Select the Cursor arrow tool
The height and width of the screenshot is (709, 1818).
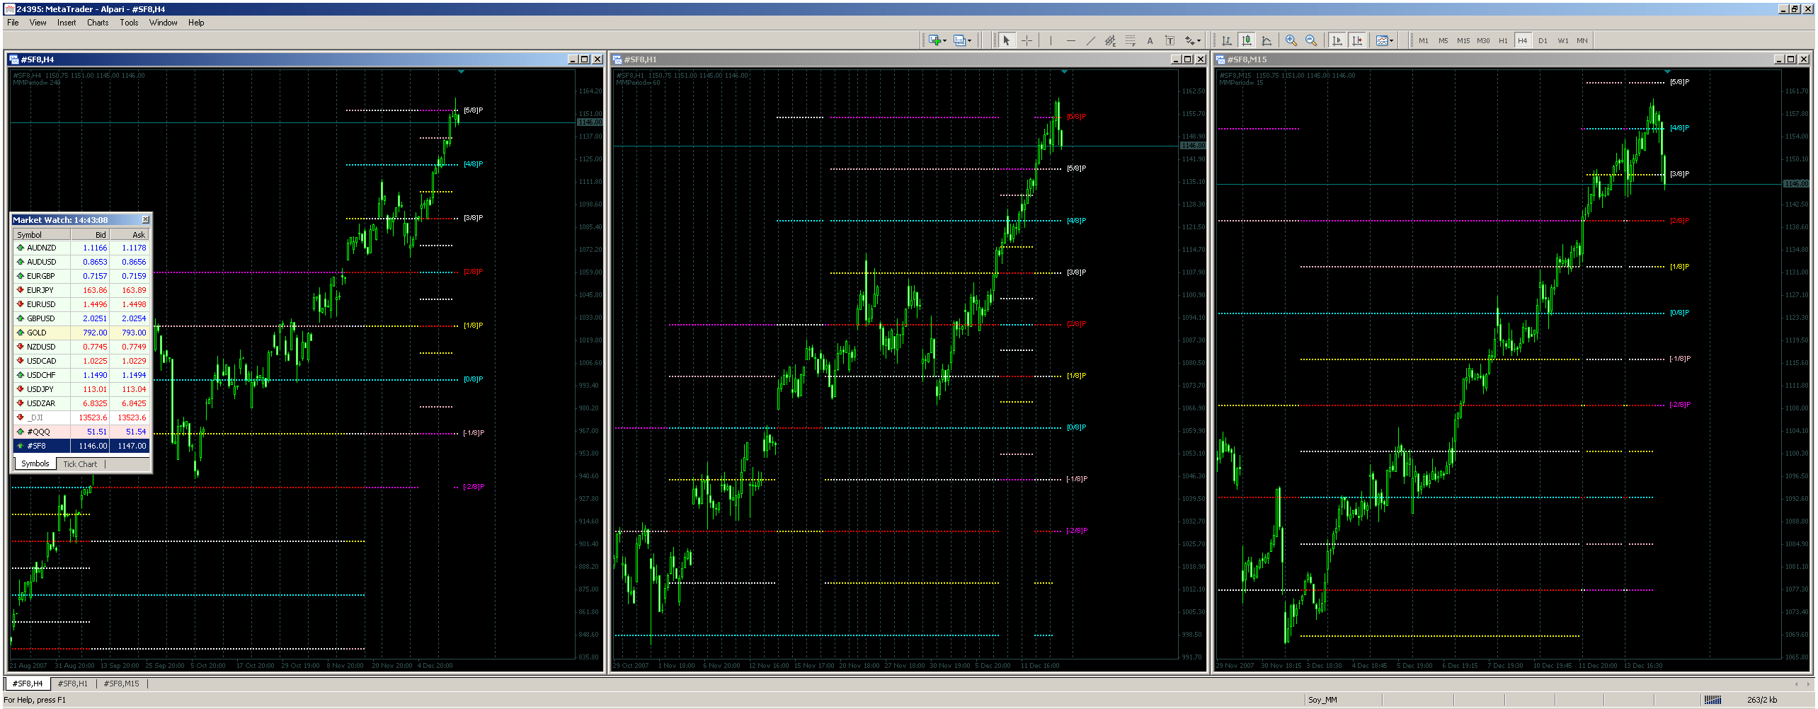[x=1006, y=40]
